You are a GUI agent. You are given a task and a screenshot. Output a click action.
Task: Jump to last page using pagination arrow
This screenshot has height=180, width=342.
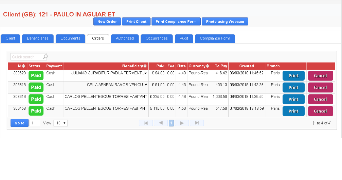[197, 123]
